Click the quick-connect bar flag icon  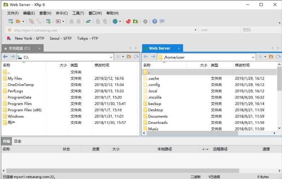point(9,39)
